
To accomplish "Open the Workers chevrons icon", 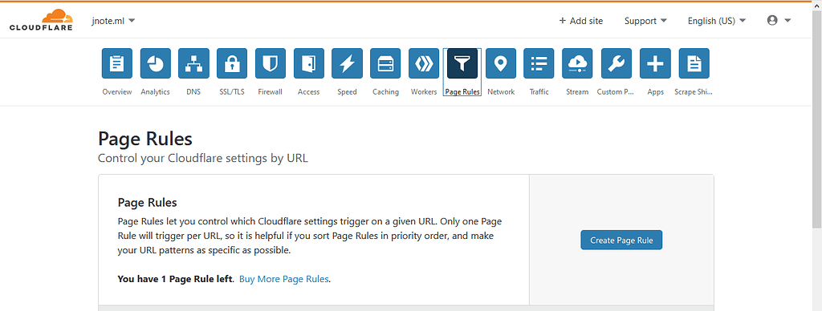I will click(424, 63).
